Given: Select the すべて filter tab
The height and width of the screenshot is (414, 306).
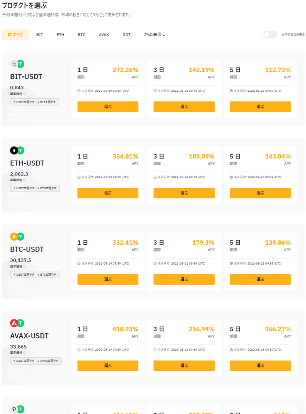Looking at the screenshot, I should pos(15,35).
